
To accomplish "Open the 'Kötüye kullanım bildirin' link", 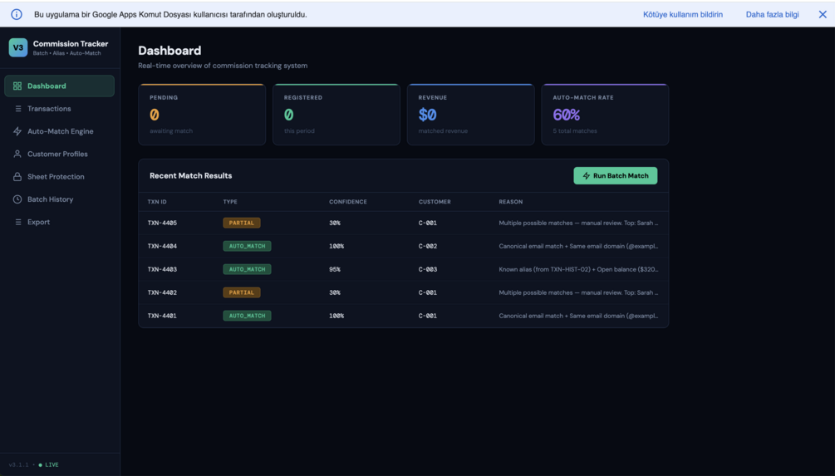I will 683,14.
